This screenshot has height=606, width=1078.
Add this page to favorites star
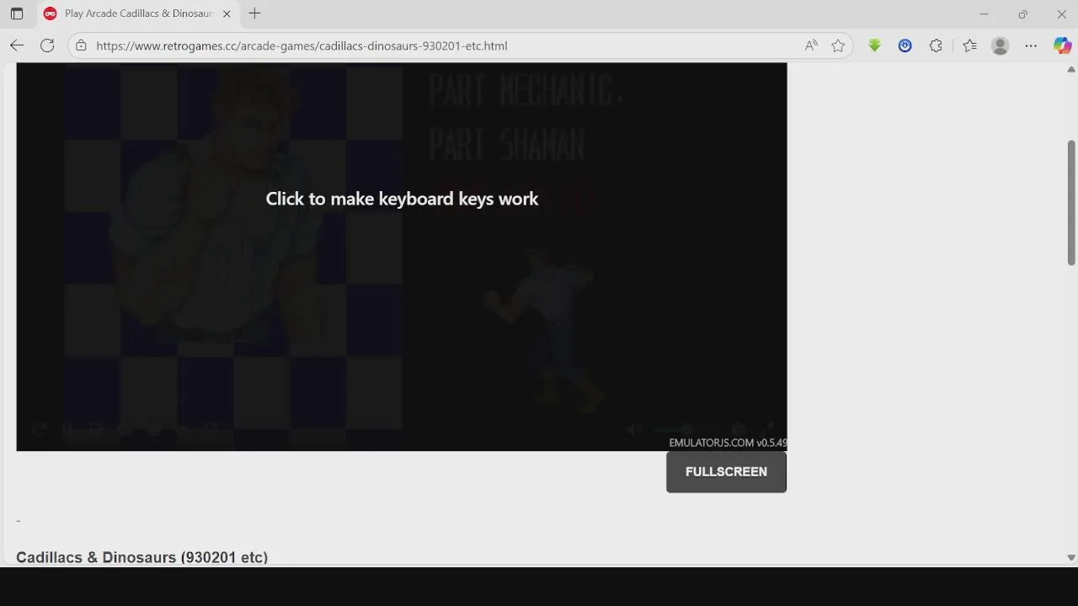point(838,45)
